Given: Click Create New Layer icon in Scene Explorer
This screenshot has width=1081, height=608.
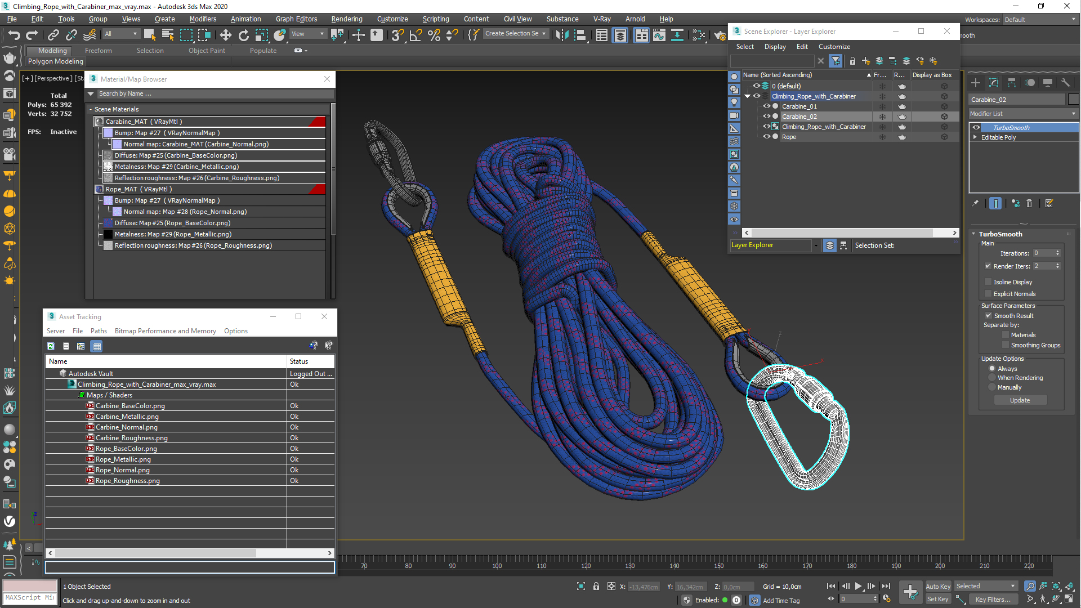Looking at the screenshot, I should 866,61.
